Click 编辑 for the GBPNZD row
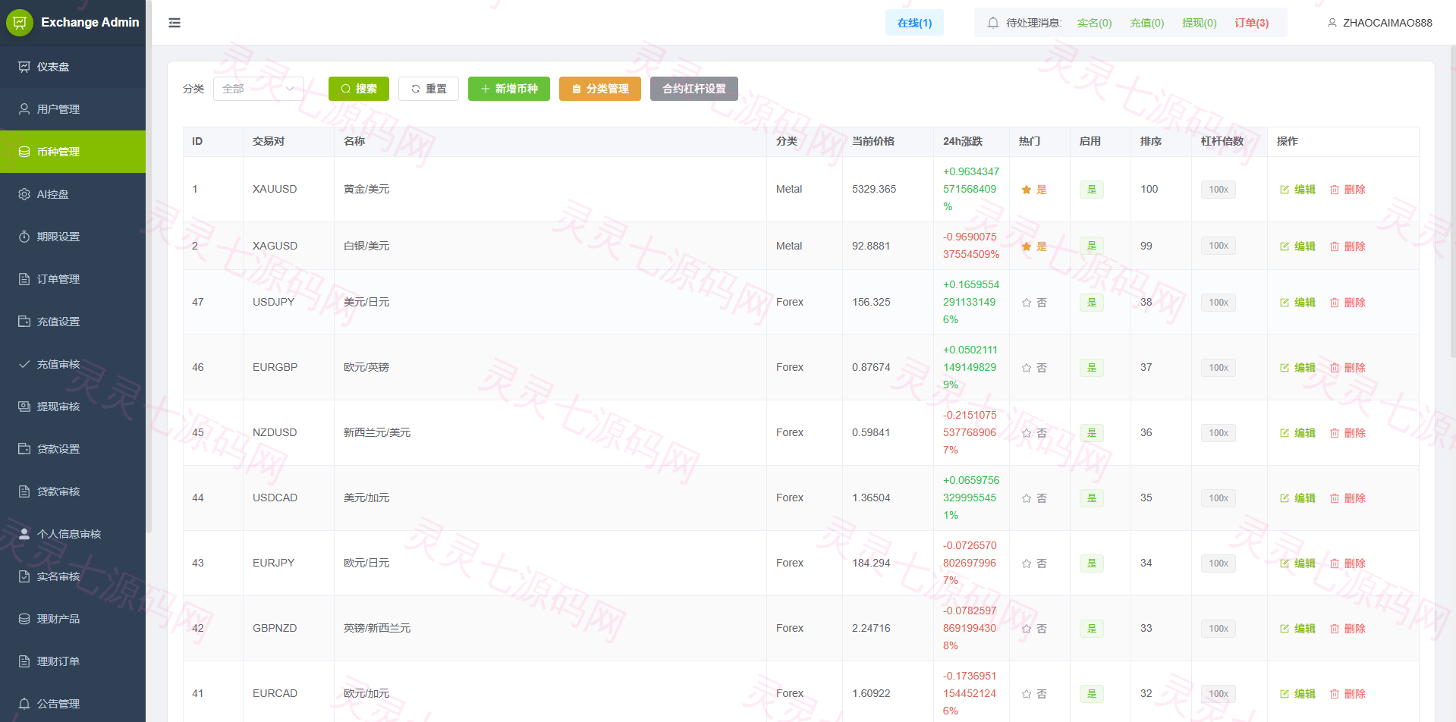This screenshot has height=722, width=1456. pyautogui.click(x=1297, y=629)
